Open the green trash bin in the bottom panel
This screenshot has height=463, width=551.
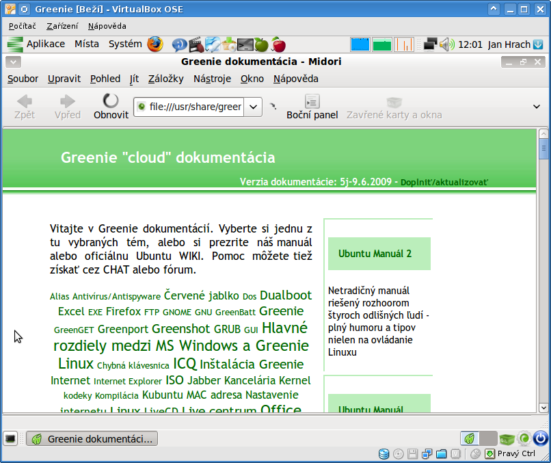click(x=507, y=439)
